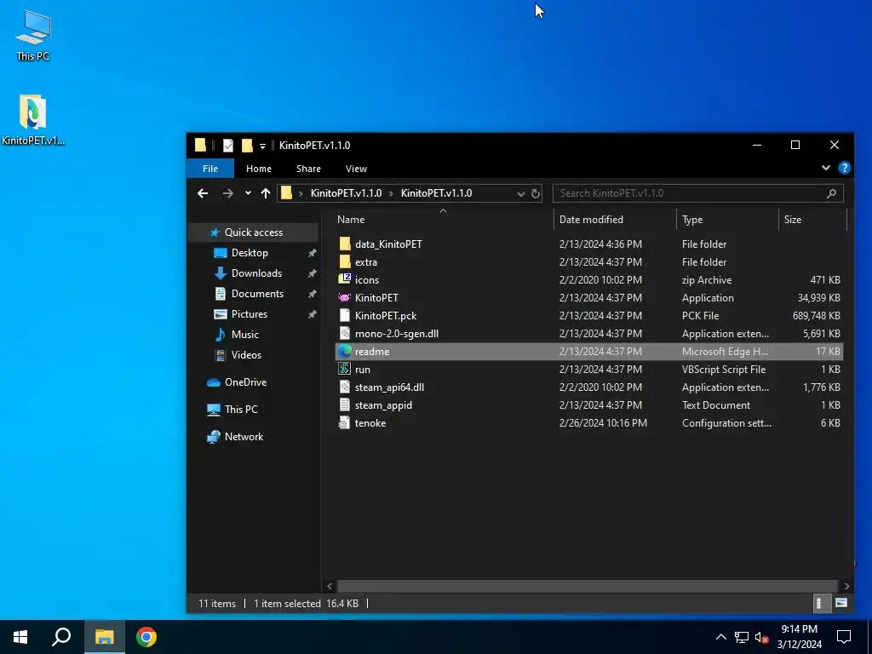The height and width of the screenshot is (654, 872).
Task: Open network status tray icon
Action: [742, 637]
